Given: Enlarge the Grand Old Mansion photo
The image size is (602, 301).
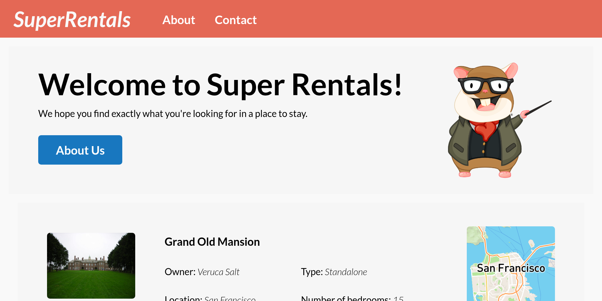Looking at the screenshot, I should click(x=91, y=265).
